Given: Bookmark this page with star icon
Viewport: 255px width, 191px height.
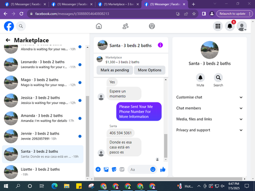Looking at the screenshot, I should 194,14.
